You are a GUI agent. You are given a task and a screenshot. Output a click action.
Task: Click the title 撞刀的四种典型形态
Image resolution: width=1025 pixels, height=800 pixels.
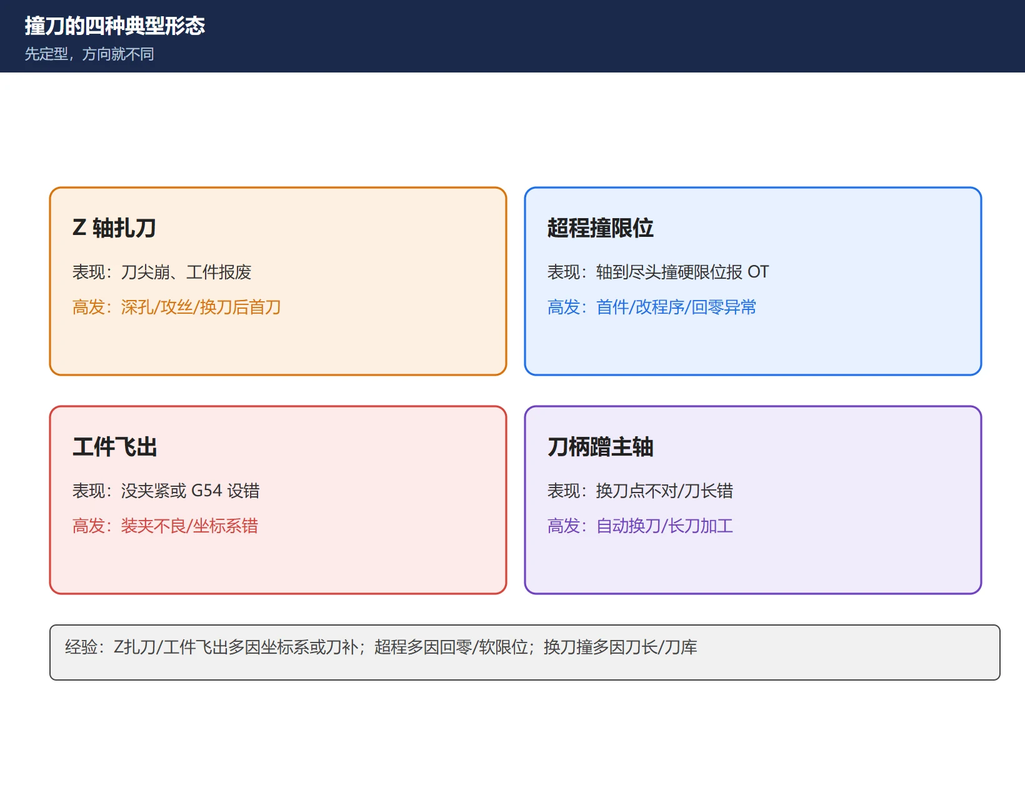115,26
